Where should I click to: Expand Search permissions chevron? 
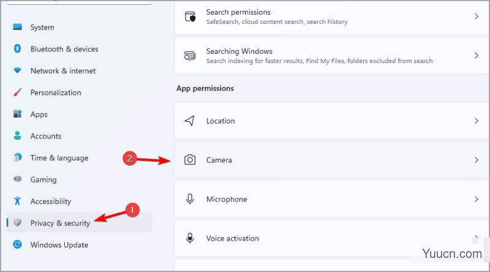tap(477, 17)
